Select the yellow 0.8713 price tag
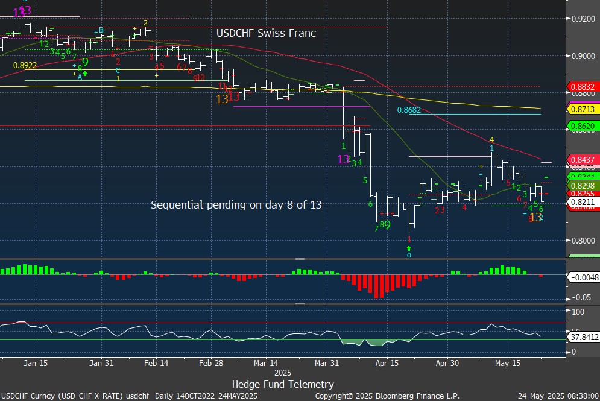This screenshot has height=401, width=600. [x=583, y=109]
